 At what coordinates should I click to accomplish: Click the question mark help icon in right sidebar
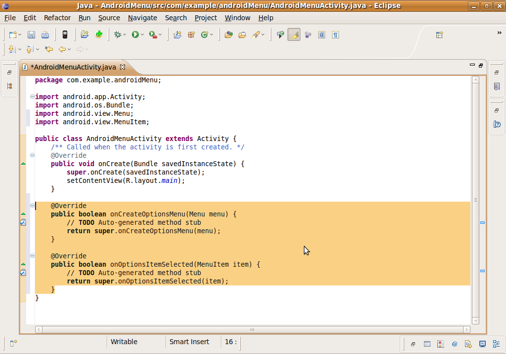click(x=497, y=124)
